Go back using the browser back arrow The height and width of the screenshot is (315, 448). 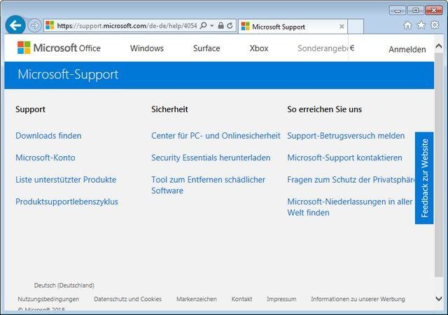click(15, 25)
